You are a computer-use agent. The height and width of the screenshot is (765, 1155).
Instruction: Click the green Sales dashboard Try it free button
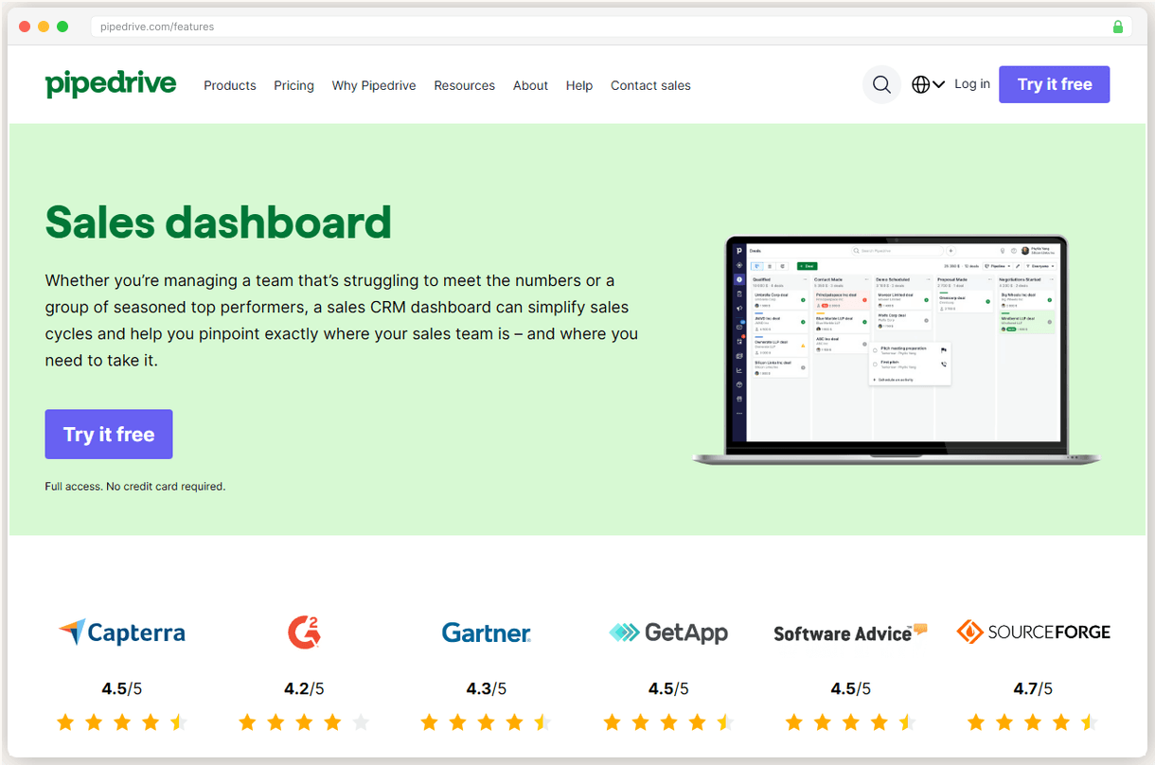pos(108,434)
